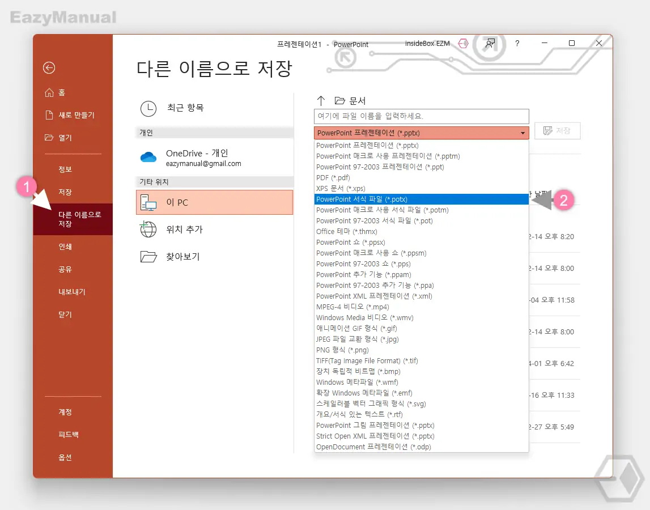650x510 pixels.
Task: Switch to the 인쇄 section
Action: tap(65, 246)
